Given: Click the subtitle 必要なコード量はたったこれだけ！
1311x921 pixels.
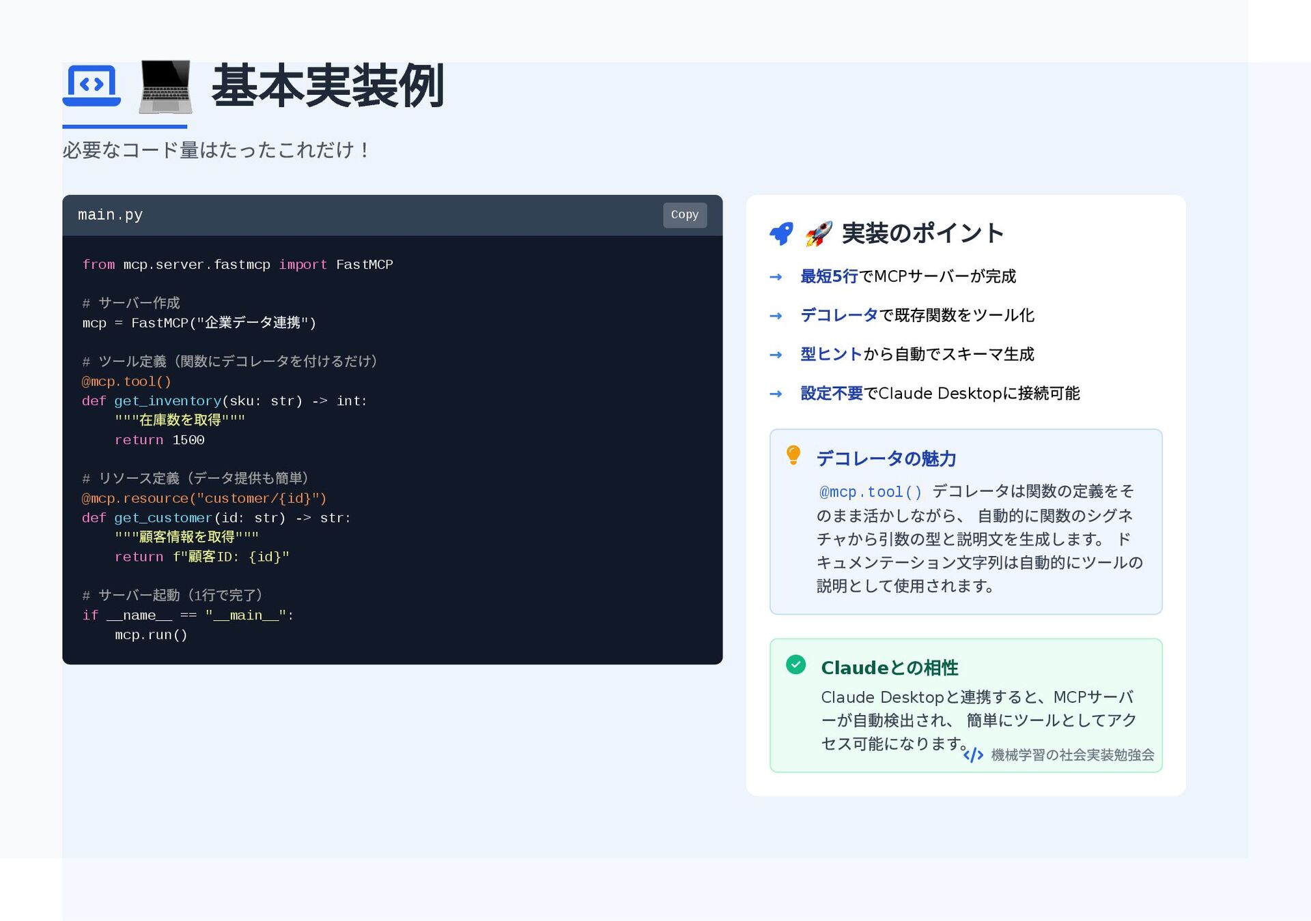Looking at the screenshot, I should click(x=216, y=150).
